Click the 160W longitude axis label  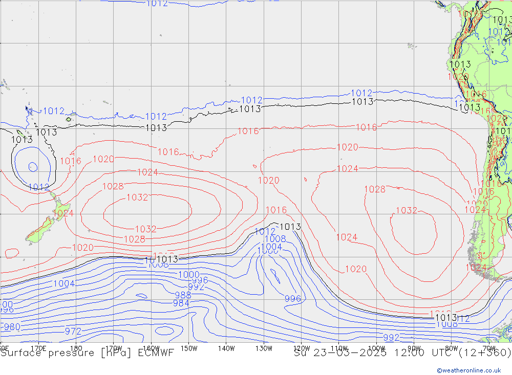tap(151, 348)
